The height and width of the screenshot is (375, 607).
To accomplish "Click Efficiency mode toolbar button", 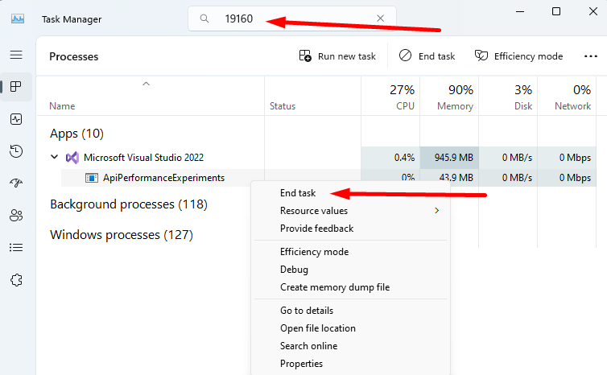I will 518,56.
